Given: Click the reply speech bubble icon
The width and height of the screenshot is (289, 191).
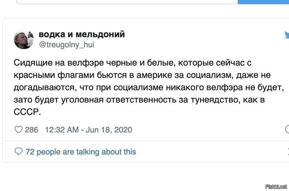Looking at the screenshot, I should (x=19, y=152).
